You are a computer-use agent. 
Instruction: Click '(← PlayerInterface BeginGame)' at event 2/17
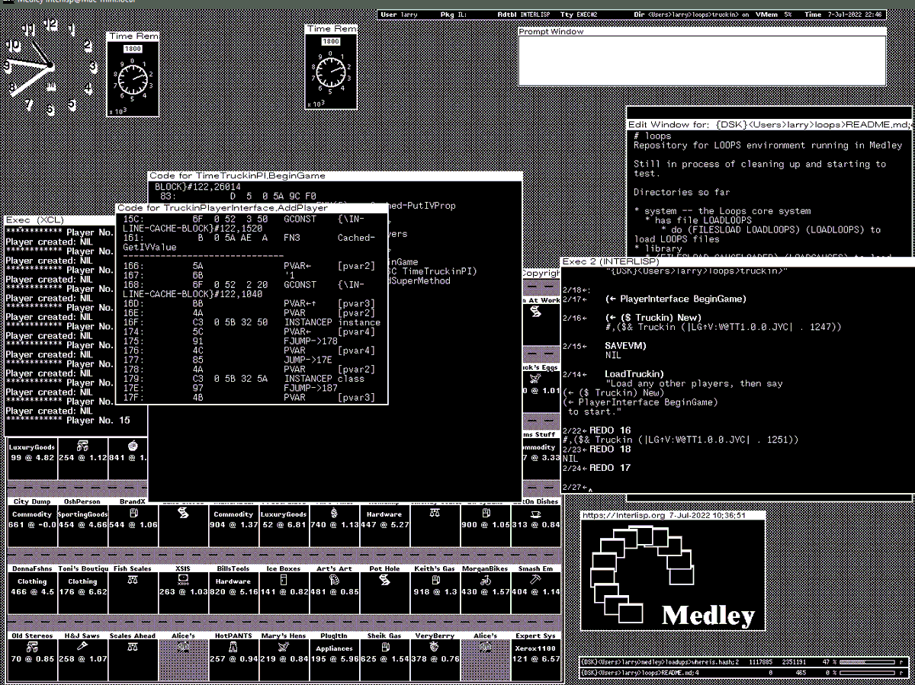(676, 299)
